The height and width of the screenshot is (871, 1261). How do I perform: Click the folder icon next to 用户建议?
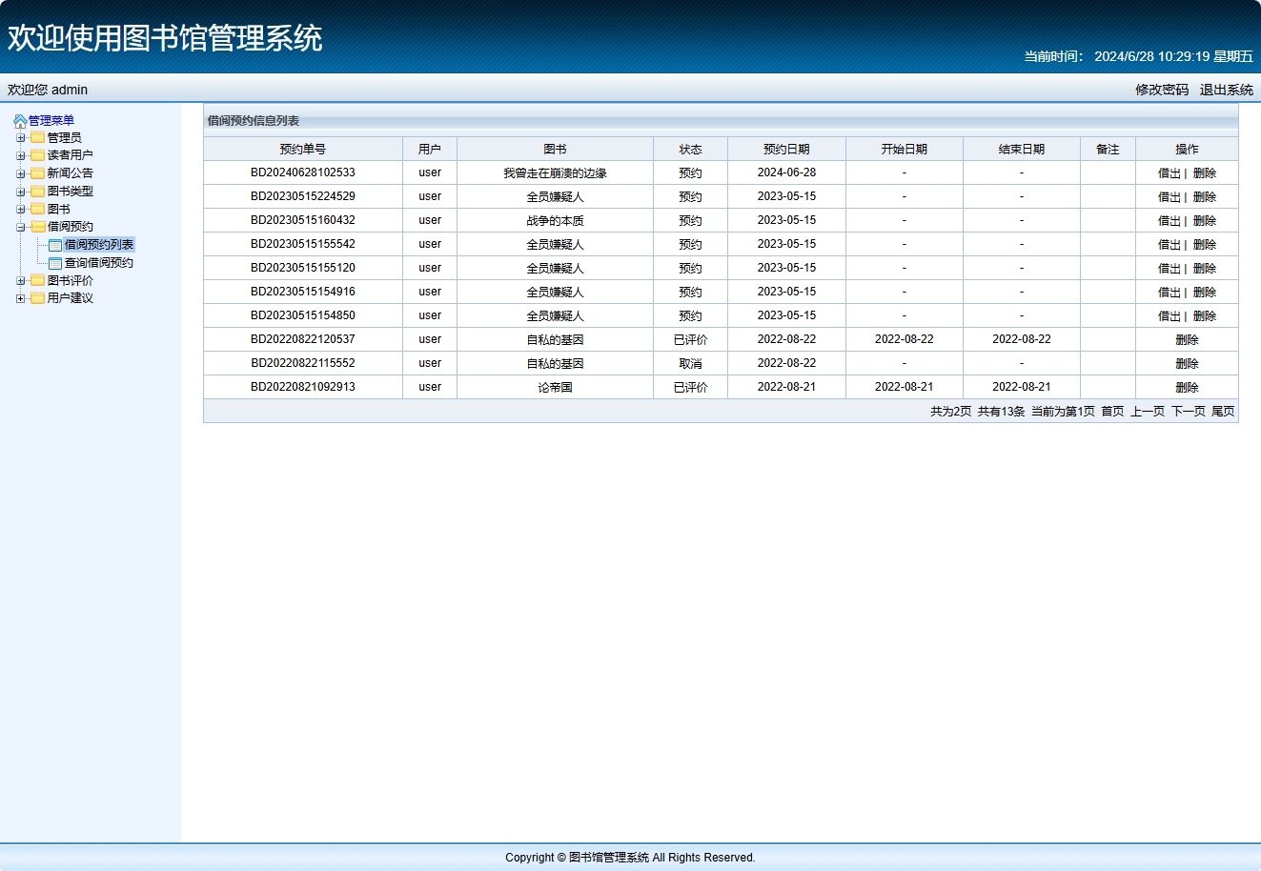38,298
